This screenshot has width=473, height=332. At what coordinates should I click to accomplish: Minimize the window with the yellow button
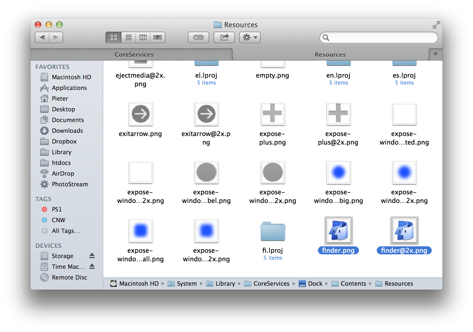(x=49, y=25)
